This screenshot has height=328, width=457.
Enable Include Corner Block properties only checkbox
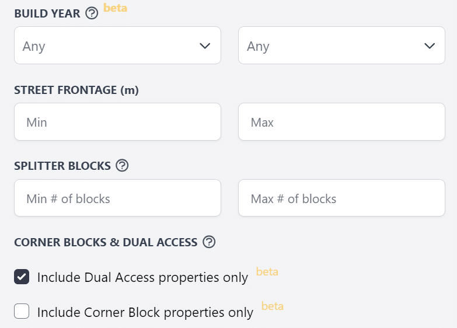coord(22,311)
